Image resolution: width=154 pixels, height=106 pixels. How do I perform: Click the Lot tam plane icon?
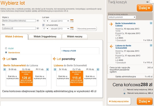4,59
